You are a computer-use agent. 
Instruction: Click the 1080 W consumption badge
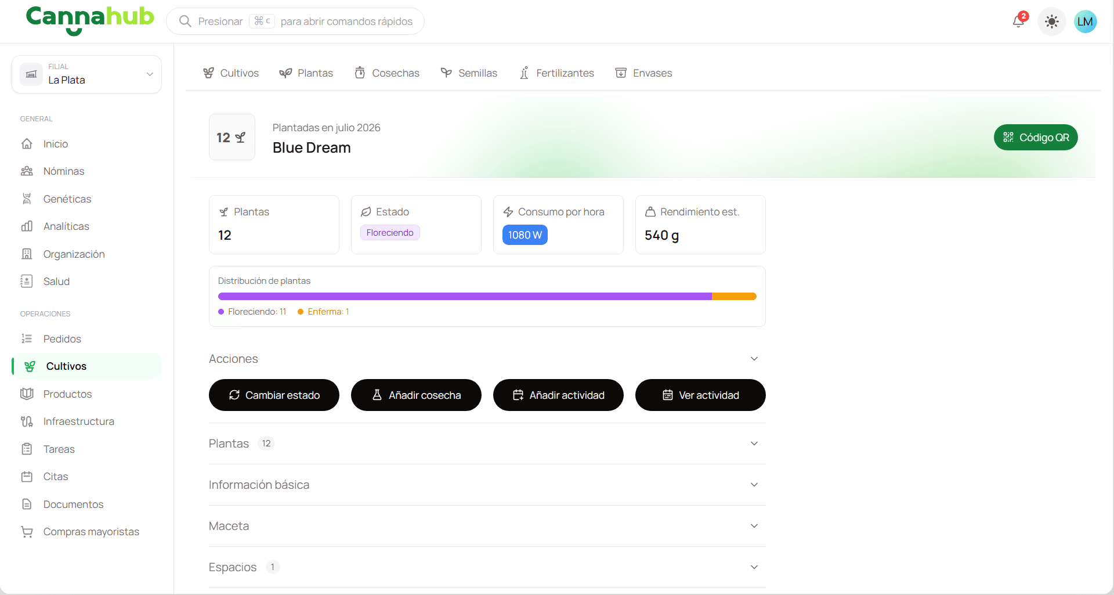pos(525,235)
